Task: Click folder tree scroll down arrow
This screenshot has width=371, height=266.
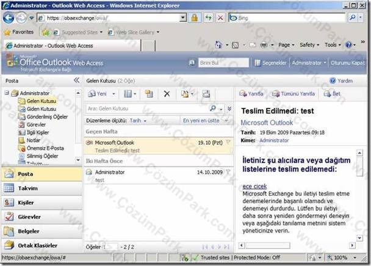Action: click(x=78, y=160)
